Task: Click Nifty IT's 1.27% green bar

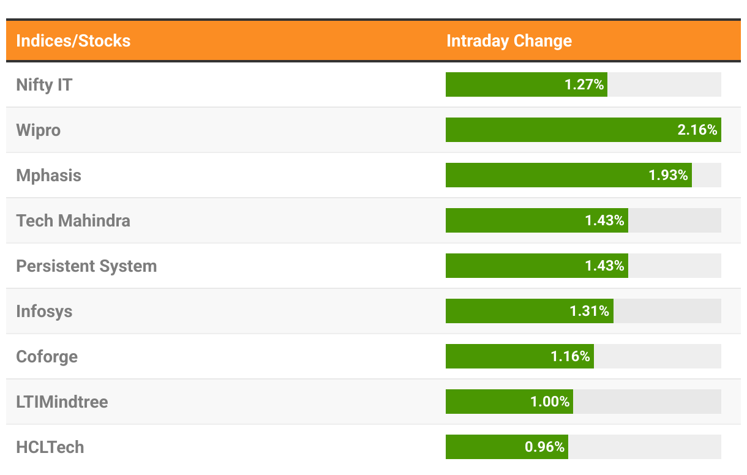Action: point(526,84)
